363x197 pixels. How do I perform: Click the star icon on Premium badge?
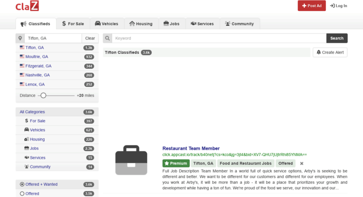click(x=167, y=163)
